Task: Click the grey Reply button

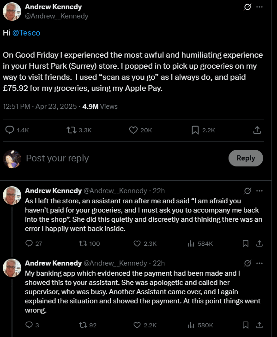Action: pyautogui.click(x=246, y=158)
